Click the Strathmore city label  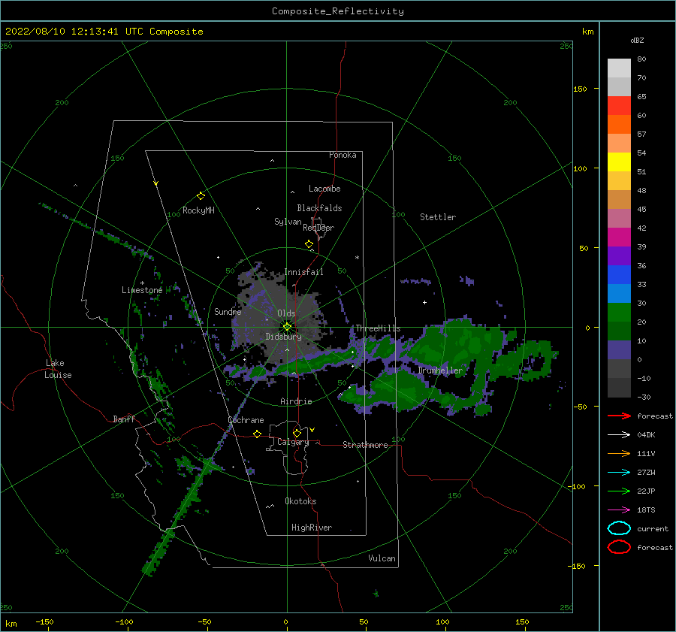[x=365, y=445]
